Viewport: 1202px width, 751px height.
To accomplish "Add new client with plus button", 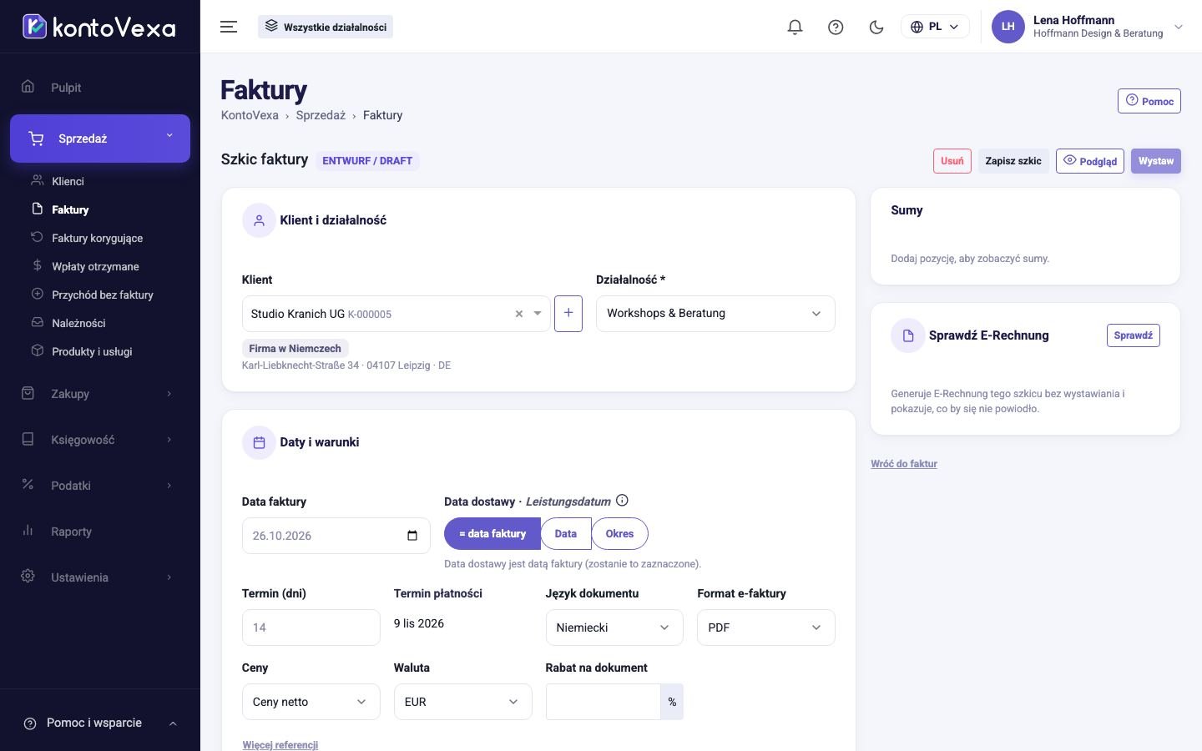I will (x=568, y=314).
